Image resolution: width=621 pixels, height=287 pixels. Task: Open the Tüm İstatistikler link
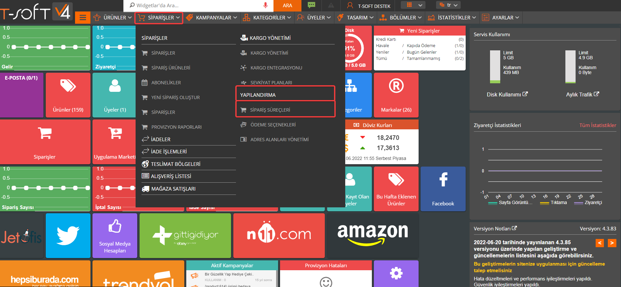click(598, 125)
